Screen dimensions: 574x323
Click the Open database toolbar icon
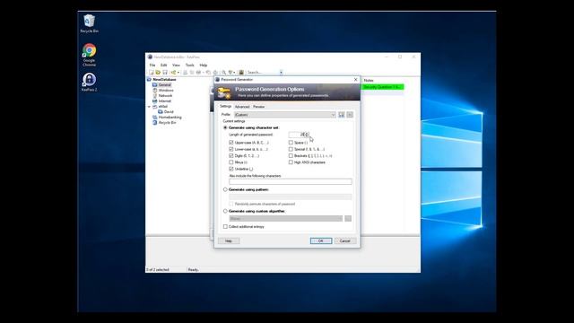[158, 73]
